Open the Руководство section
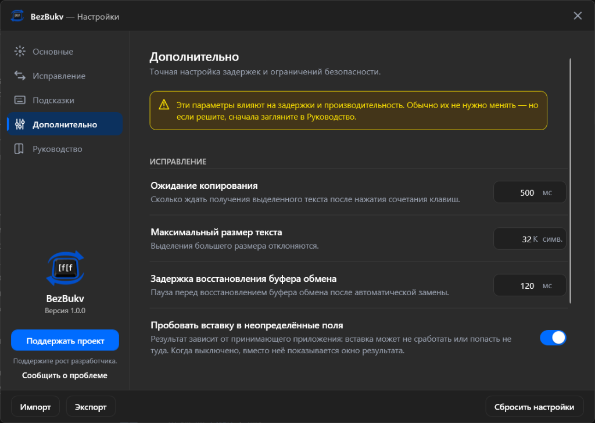This screenshot has height=423, width=595. tap(65, 149)
